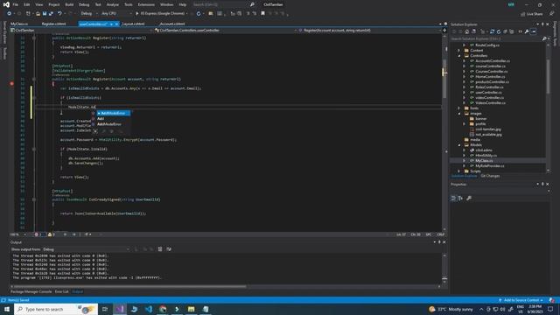Image resolution: width=560 pixels, height=315 pixels.
Task: Click the editor vertical scrollbar
Action: click(444, 79)
